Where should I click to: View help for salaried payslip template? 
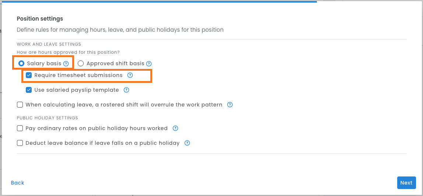pos(126,90)
